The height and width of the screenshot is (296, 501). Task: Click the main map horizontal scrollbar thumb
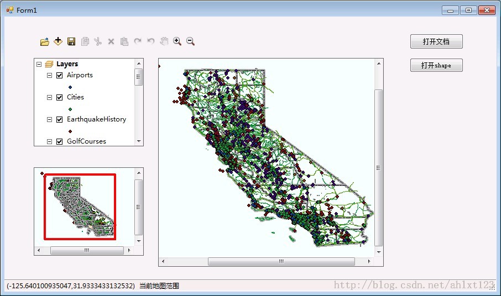pyautogui.click(x=281, y=262)
